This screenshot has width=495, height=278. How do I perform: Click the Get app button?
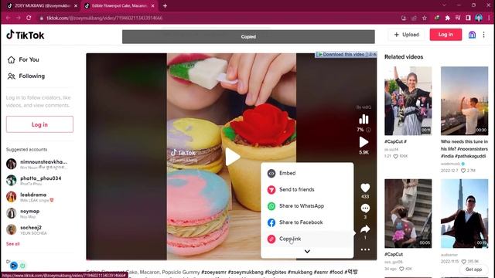coord(473,270)
